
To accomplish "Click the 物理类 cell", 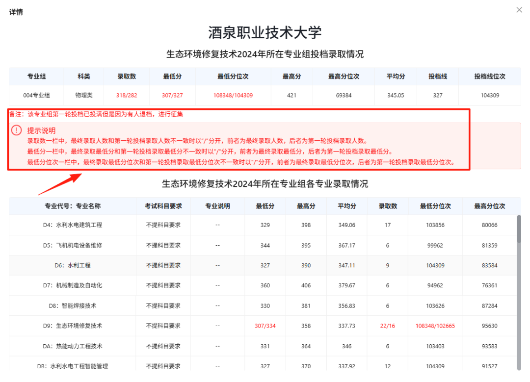I will [x=83, y=95].
